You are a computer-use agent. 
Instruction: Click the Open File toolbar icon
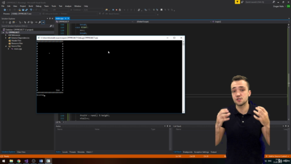pos(20,10)
